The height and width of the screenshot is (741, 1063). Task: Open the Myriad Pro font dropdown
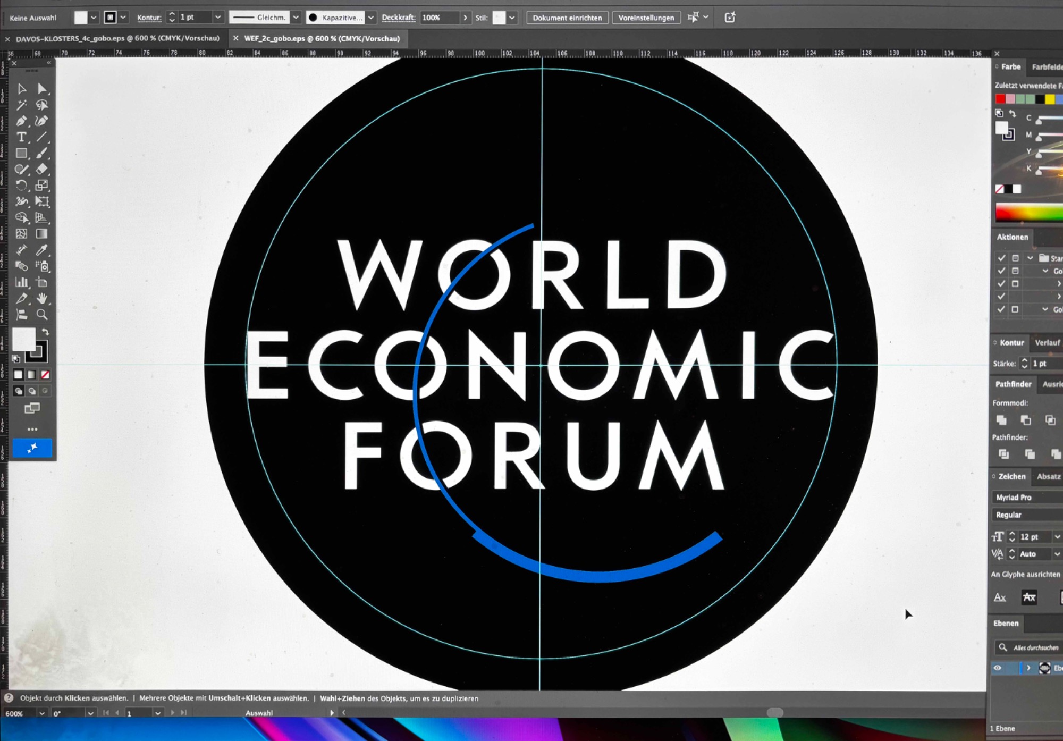coord(1026,498)
